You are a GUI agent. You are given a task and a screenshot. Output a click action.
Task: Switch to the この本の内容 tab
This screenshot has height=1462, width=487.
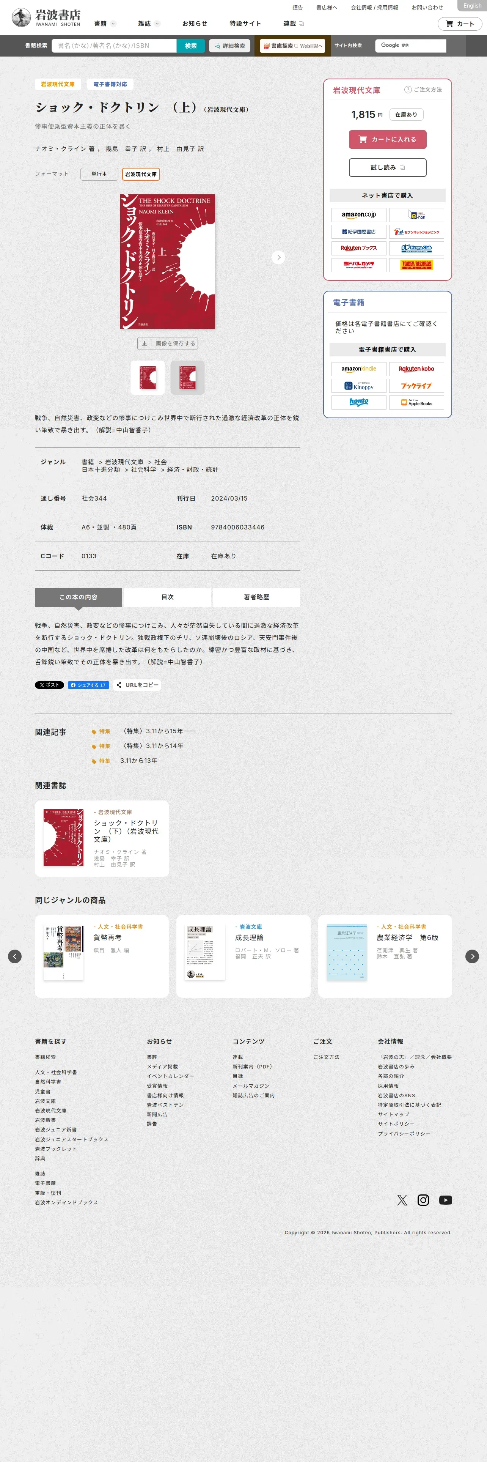[x=78, y=597]
